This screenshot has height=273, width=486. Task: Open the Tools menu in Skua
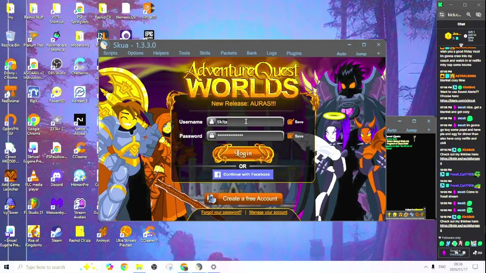(x=184, y=53)
